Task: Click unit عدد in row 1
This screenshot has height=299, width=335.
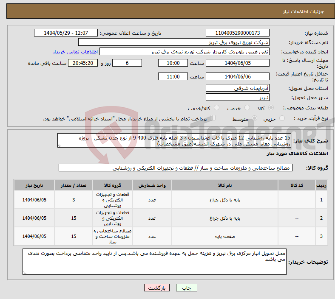Action: point(152,200)
